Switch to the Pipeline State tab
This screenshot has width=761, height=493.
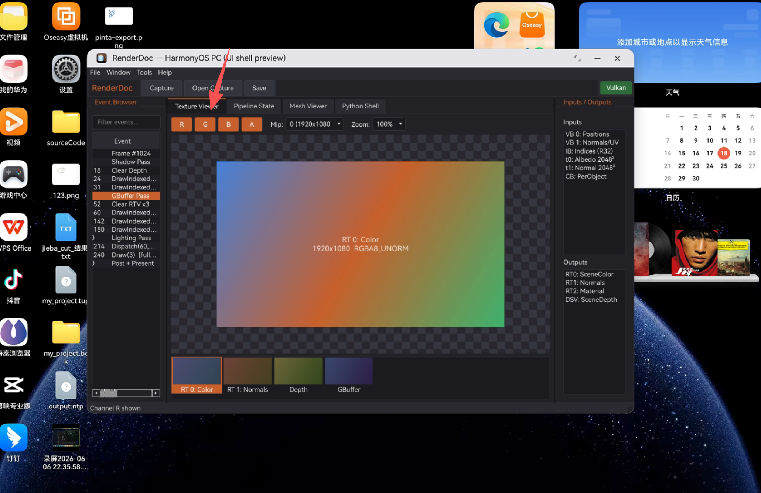[x=254, y=106]
